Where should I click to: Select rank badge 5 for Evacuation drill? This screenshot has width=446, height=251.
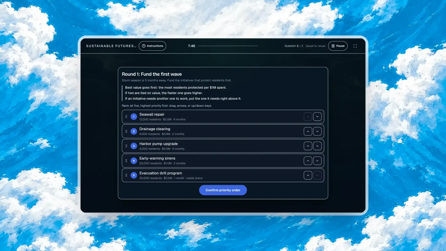tap(134, 175)
